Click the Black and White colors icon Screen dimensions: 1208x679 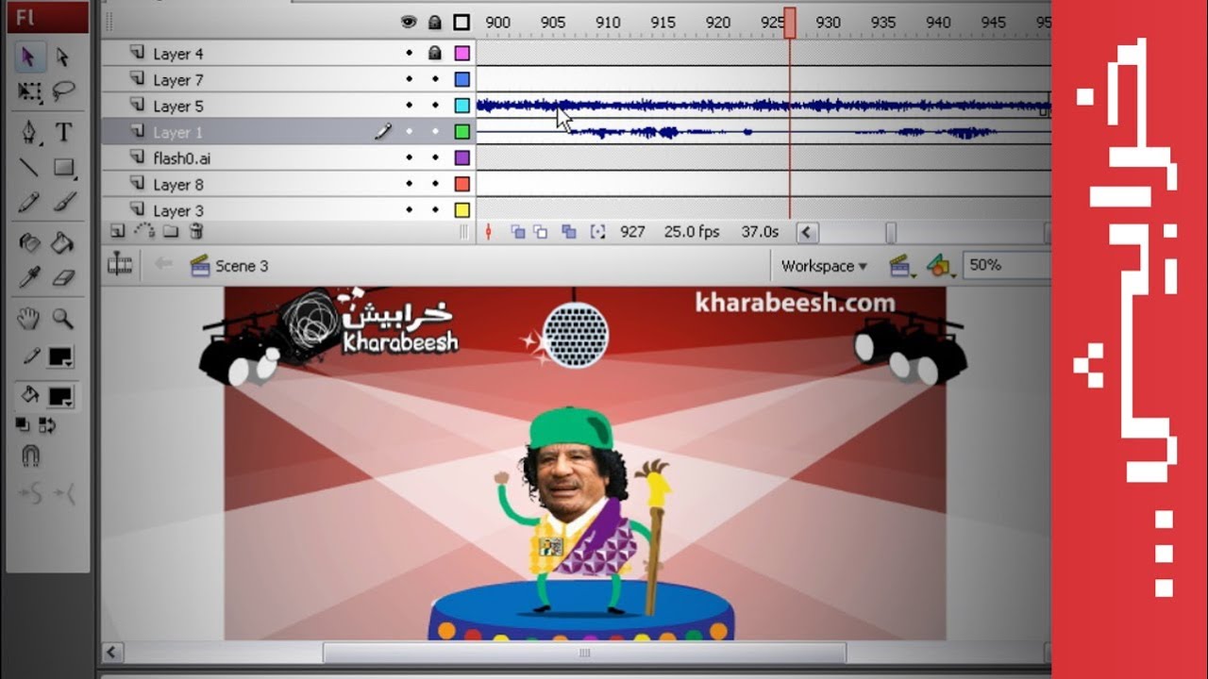23,426
